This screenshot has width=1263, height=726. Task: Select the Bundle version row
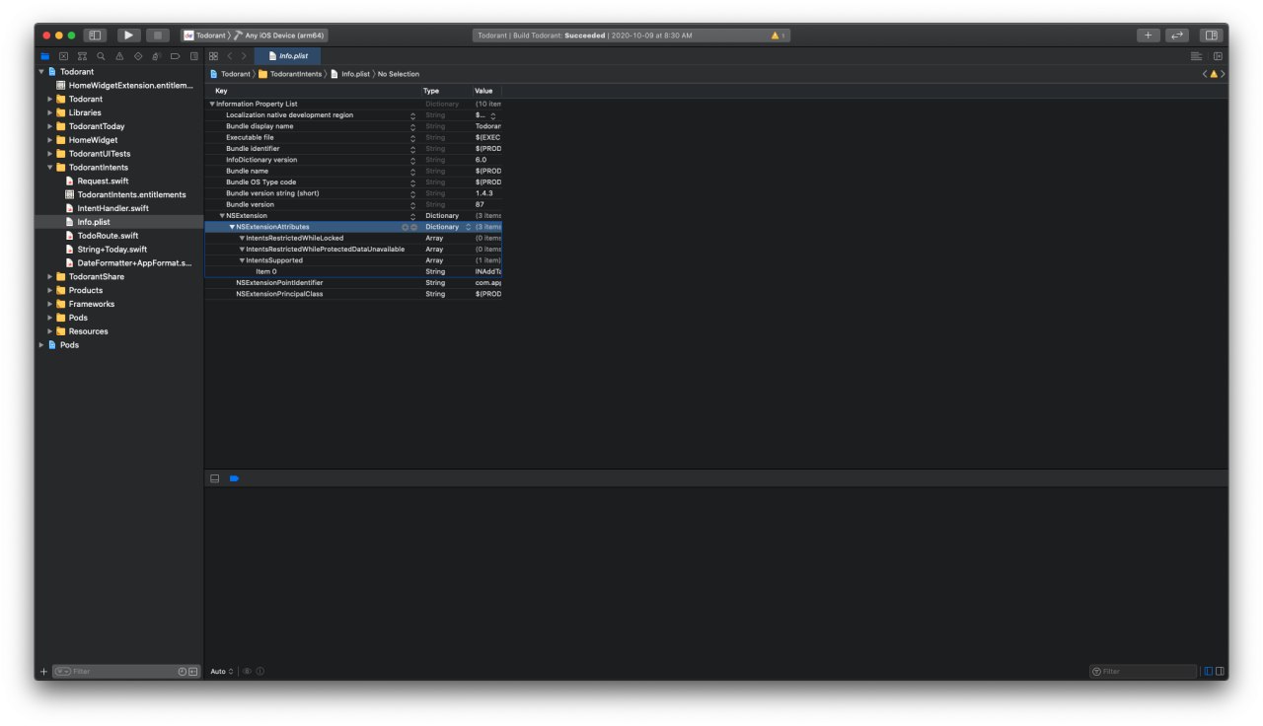[353, 204]
